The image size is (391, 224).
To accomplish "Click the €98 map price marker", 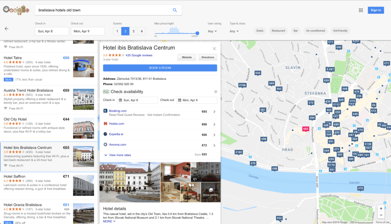I will (x=263, y=139).
